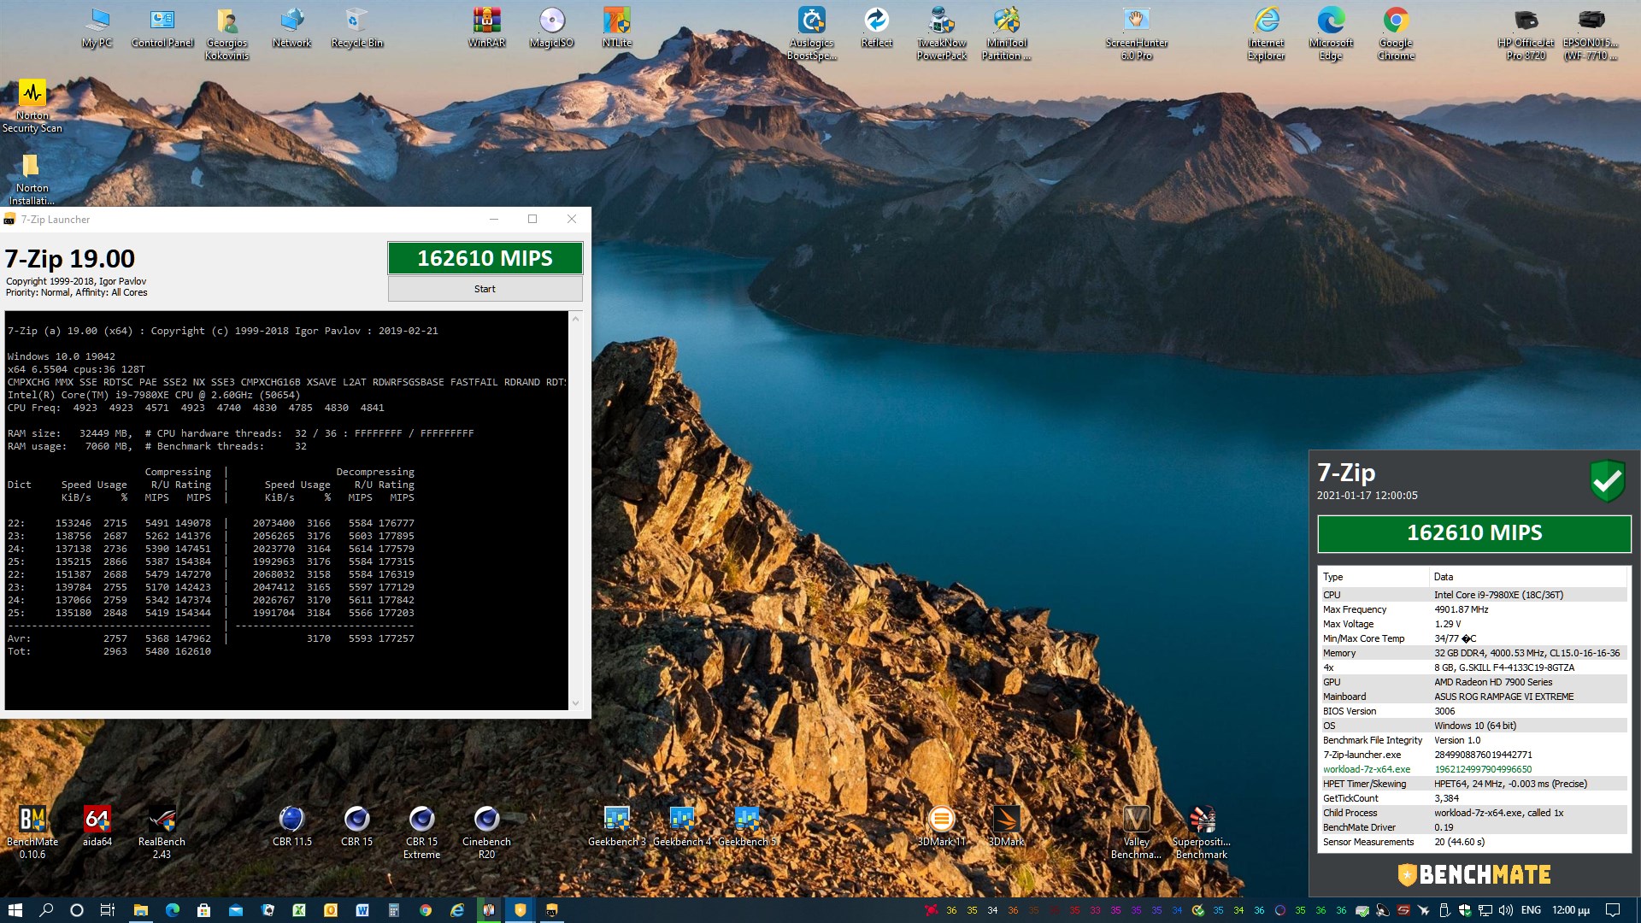The image size is (1641, 923).
Task: Select the Geekbench 5 desktop icon
Action: pyautogui.click(x=746, y=826)
